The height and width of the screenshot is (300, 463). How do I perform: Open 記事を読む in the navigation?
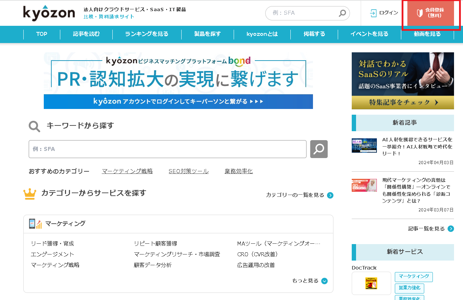(86, 34)
